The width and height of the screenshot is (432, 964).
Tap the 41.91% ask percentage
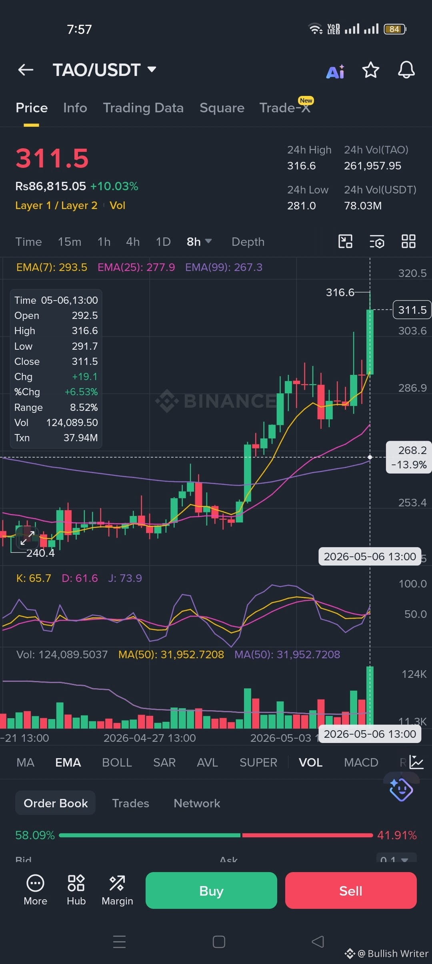[x=397, y=835]
